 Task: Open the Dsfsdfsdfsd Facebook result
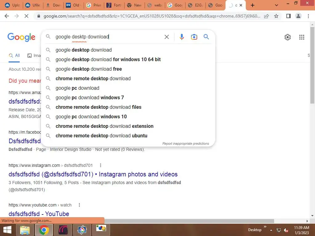(x=25, y=141)
